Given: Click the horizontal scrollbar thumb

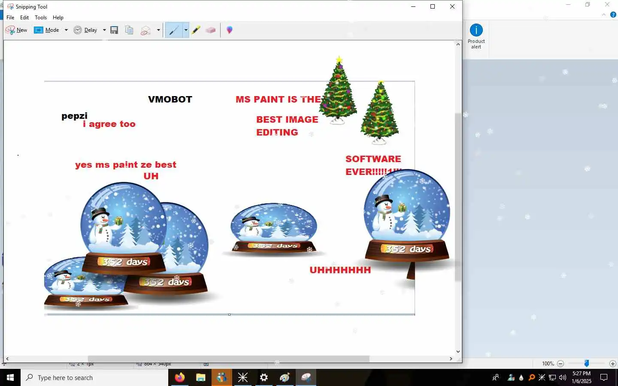Looking at the screenshot, I should pos(229,359).
